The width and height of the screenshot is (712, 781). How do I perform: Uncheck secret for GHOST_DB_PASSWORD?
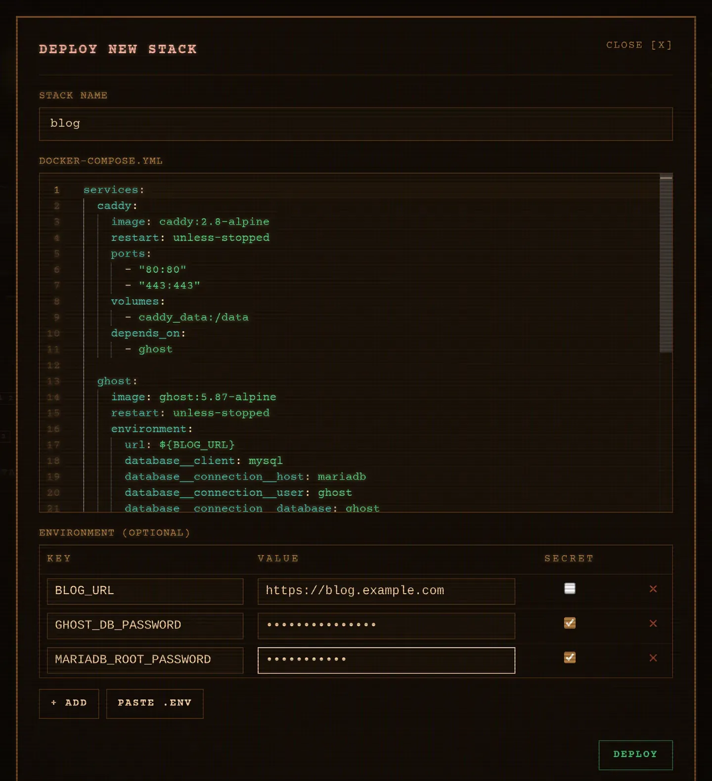pyautogui.click(x=570, y=623)
